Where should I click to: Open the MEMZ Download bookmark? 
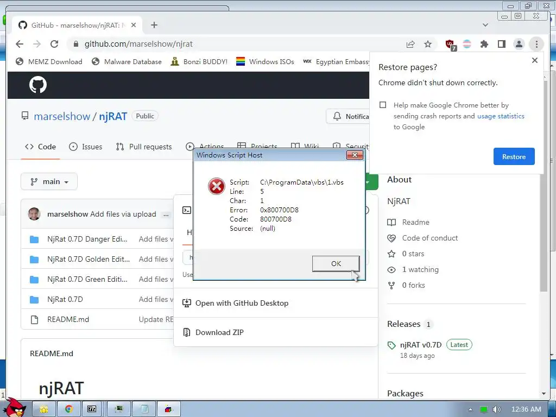(49, 62)
